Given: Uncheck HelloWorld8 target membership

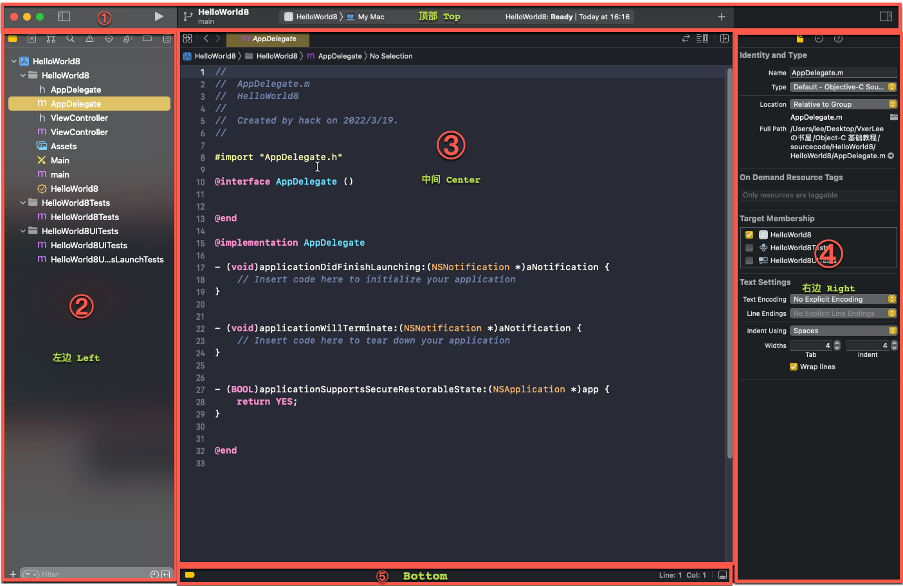Looking at the screenshot, I should (749, 235).
